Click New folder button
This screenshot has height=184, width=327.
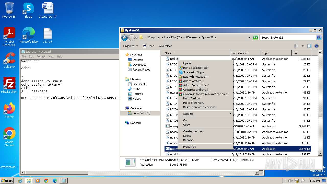pyautogui.click(x=165, y=46)
